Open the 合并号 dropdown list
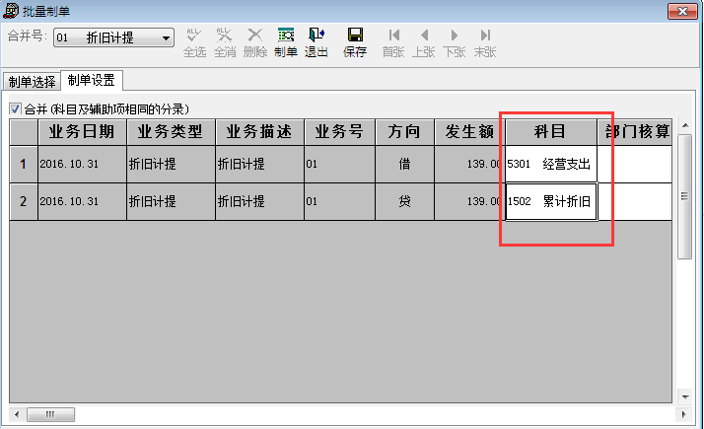 click(x=165, y=37)
